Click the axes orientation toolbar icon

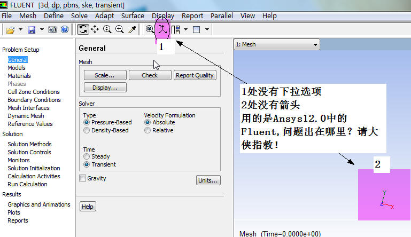162,29
